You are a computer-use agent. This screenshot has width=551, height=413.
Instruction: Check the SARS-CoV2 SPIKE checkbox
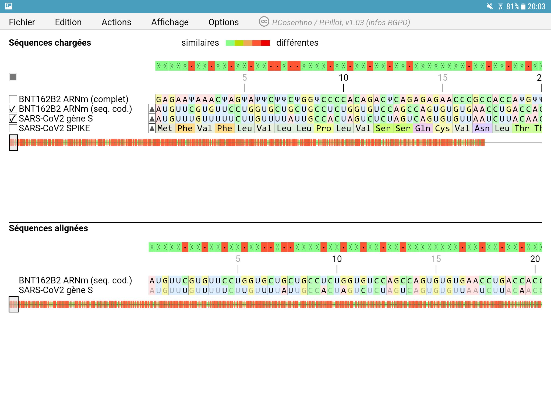(x=13, y=128)
